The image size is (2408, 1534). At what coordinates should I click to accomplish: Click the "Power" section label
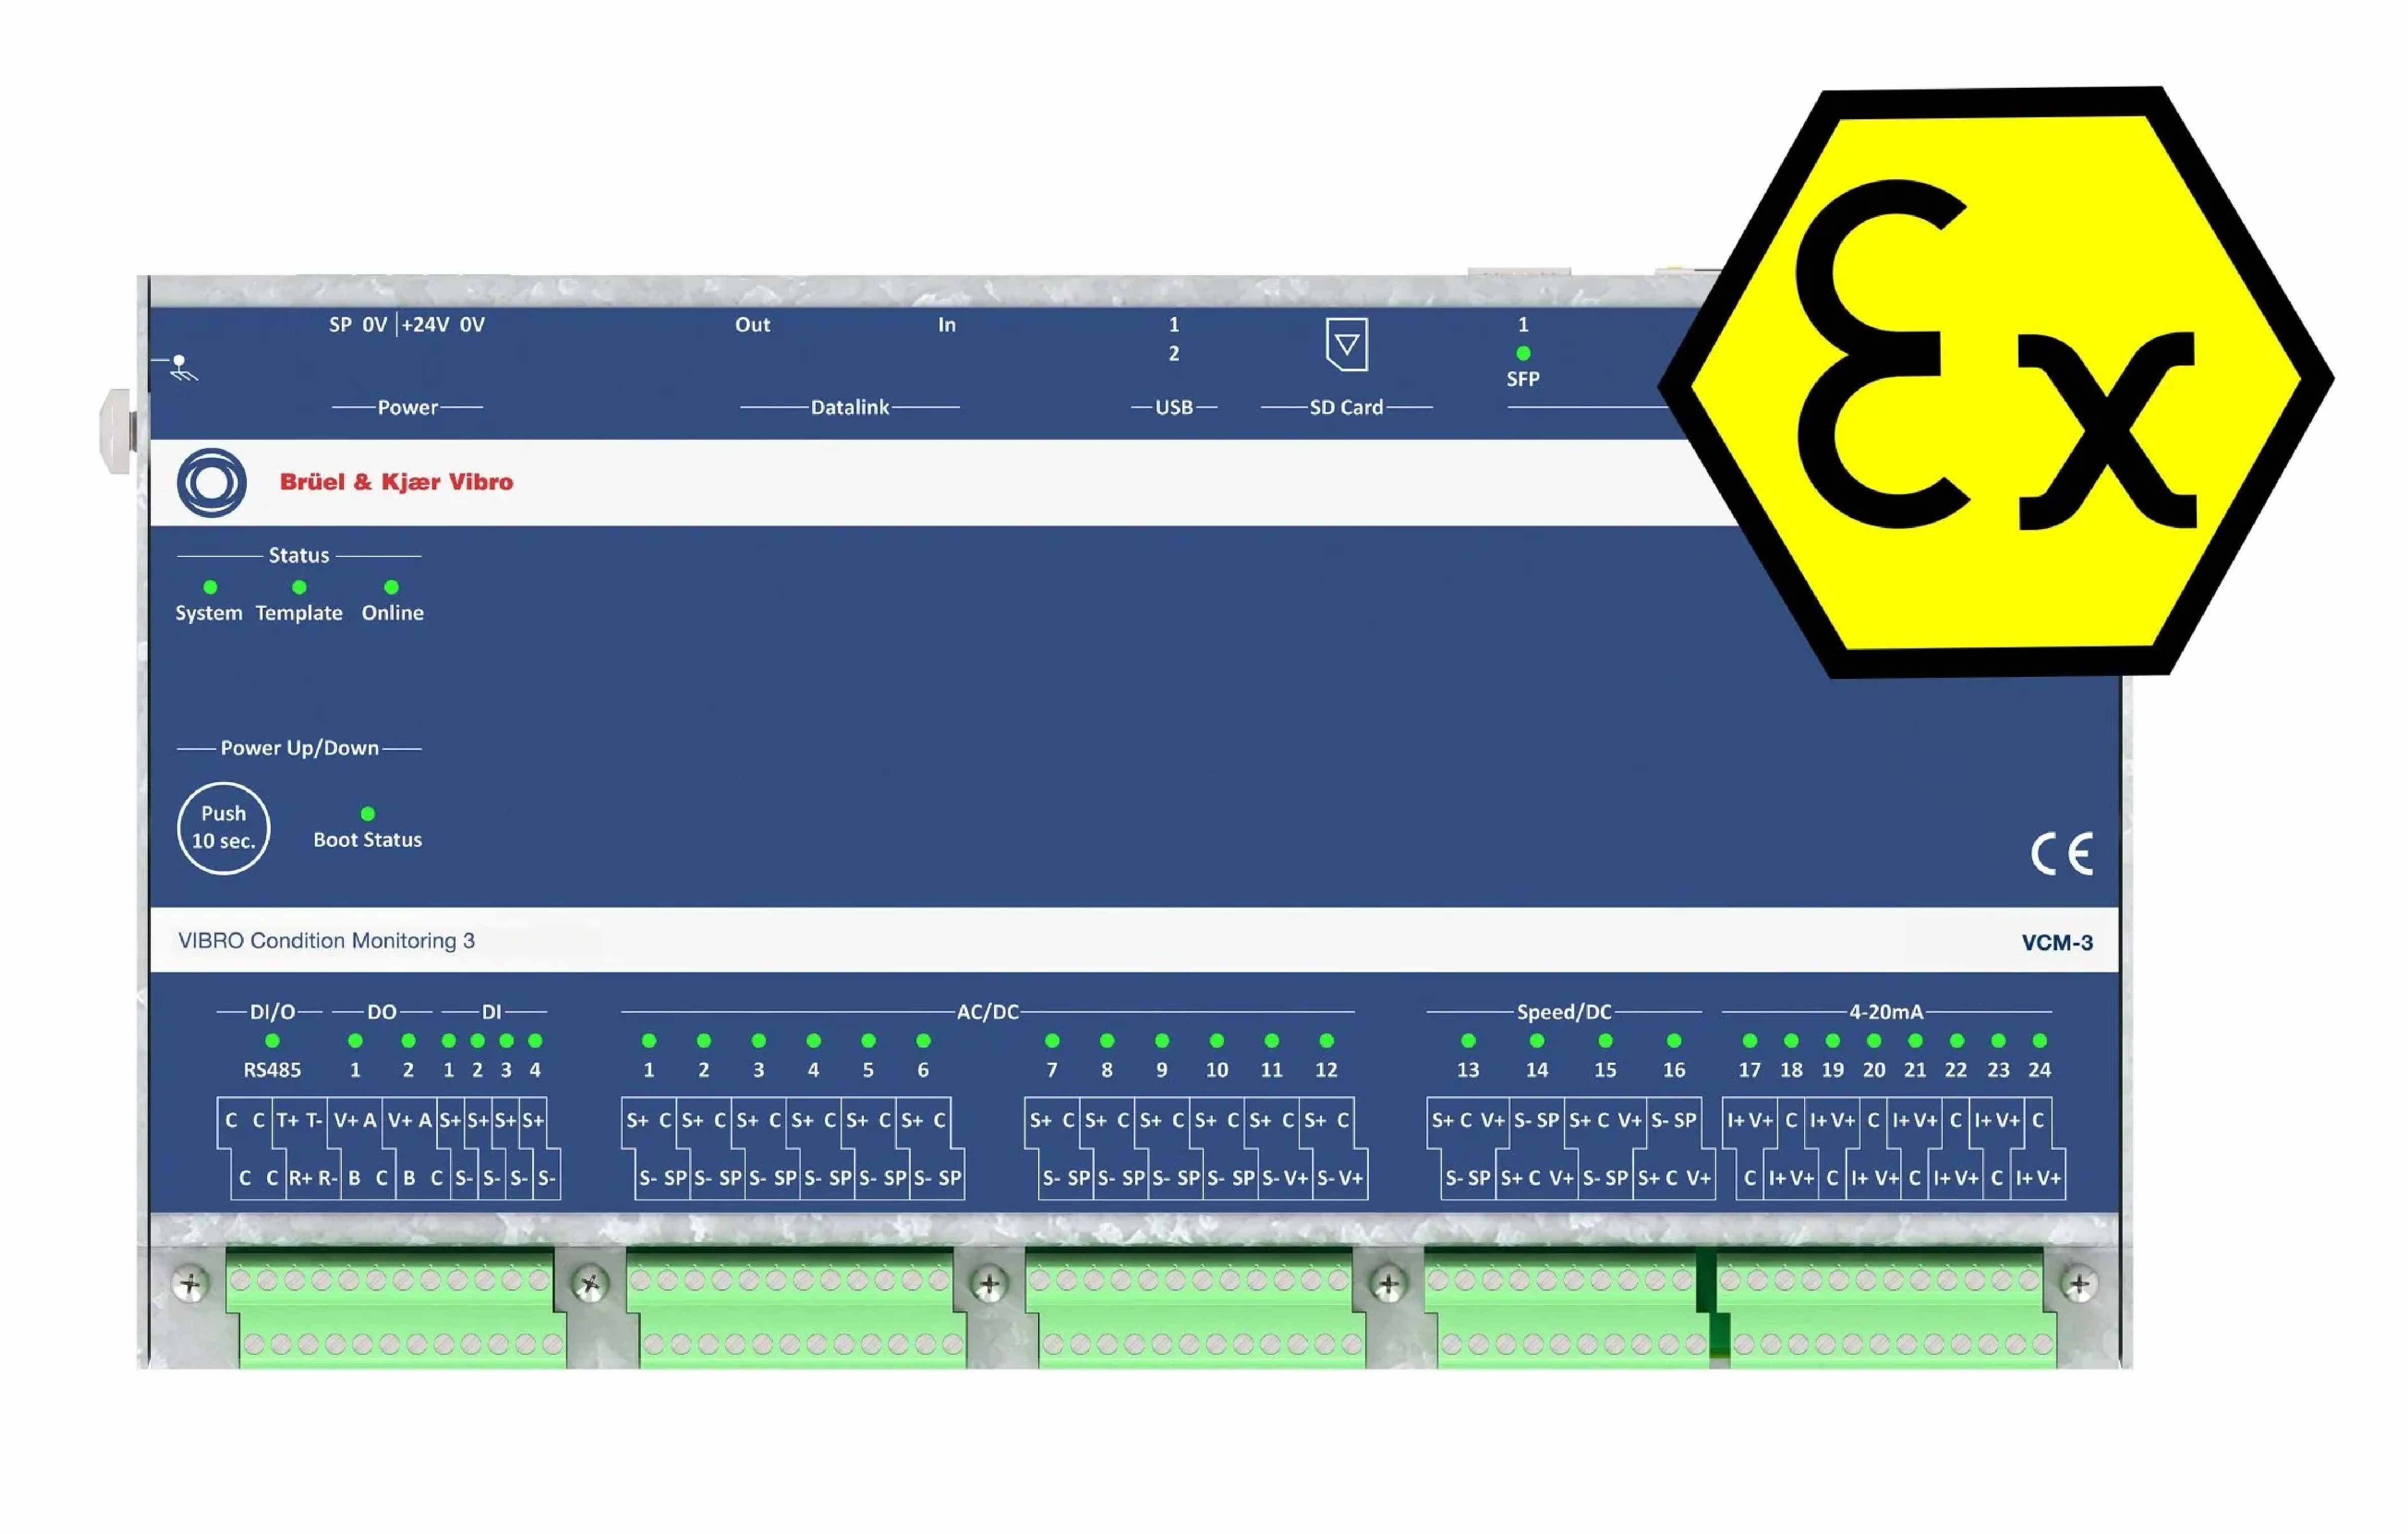pos(407,407)
